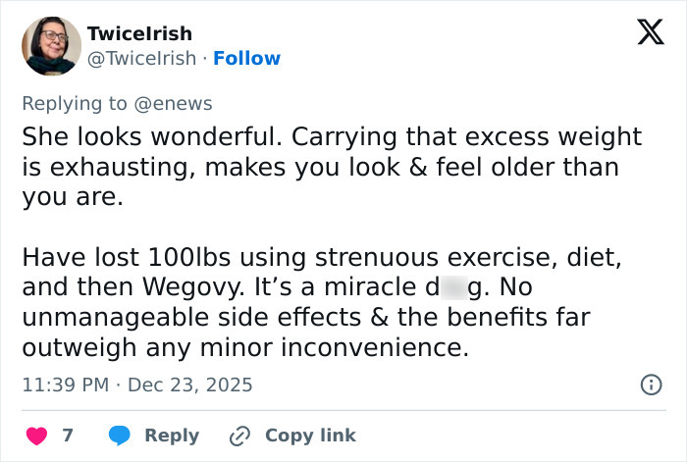Image resolution: width=687 pixels, height=462 pixels.
Task: Open the info circle icon
Action: 650,385
